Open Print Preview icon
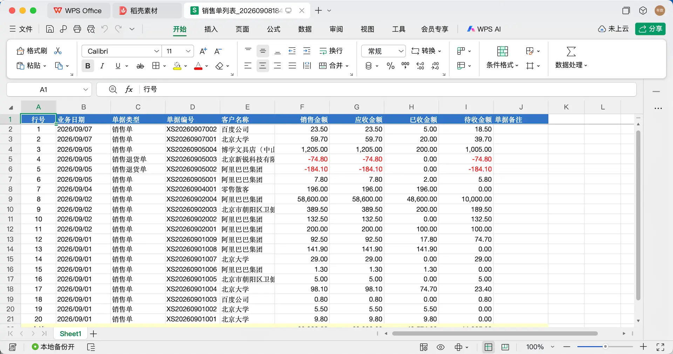The image size is (673, 354). pyautogui.click(x=91, y=29)
